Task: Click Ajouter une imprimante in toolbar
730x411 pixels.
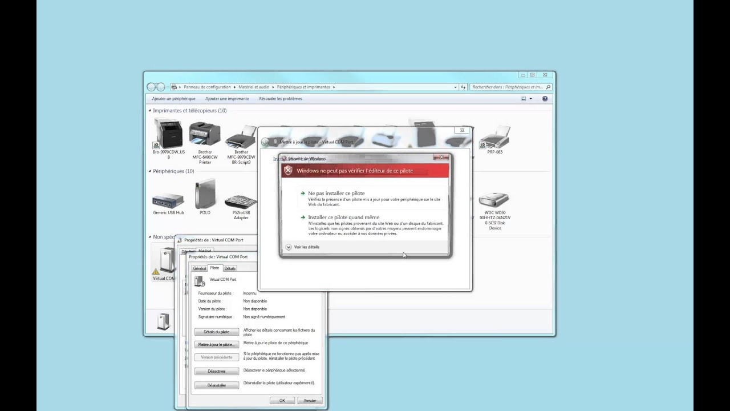Action: point(227,99)
